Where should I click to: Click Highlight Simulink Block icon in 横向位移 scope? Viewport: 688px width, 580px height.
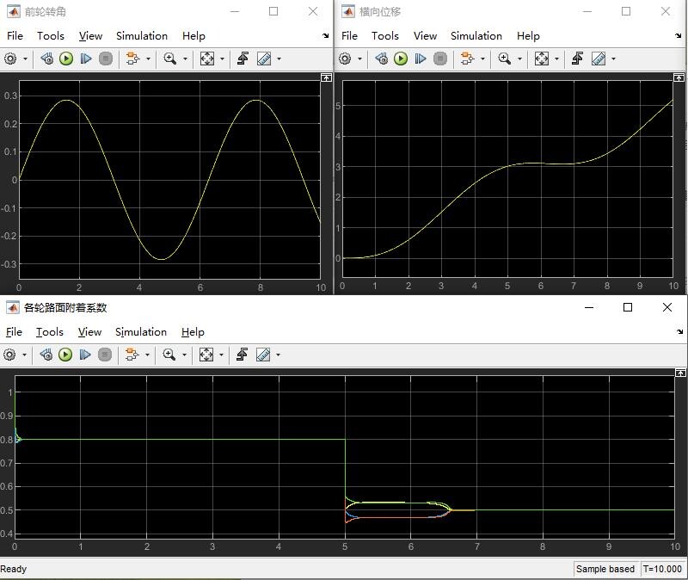467,59
